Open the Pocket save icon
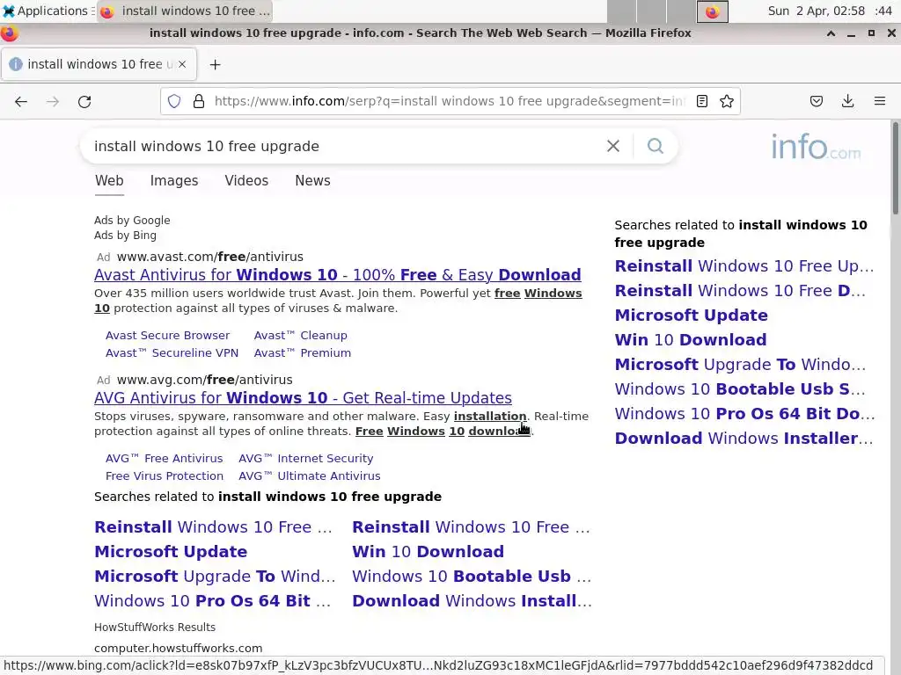This screenshot has width=901, height=675. click(x=817, y=102)
